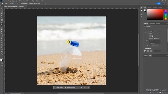168x94 pixels.
Task: Toggle the rulers icon under Rulers & Grids
Action: pyautogui.click(x=145, y=51)
